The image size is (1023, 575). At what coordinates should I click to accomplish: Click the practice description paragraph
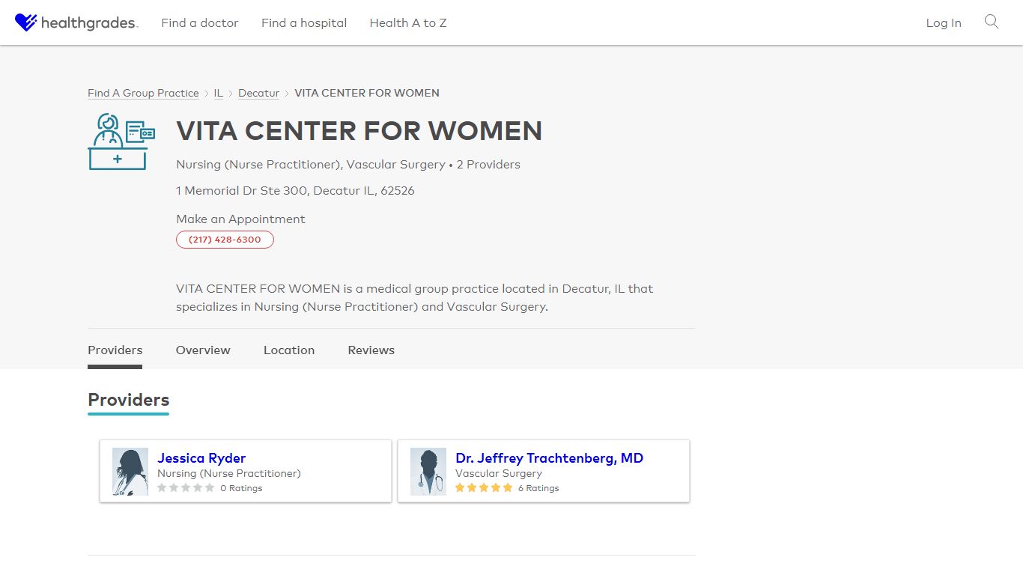415,297
